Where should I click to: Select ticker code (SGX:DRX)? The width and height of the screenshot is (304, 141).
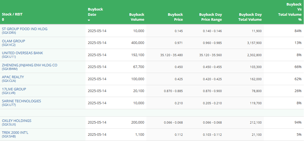pyautogui.click(x=9, y=33)
